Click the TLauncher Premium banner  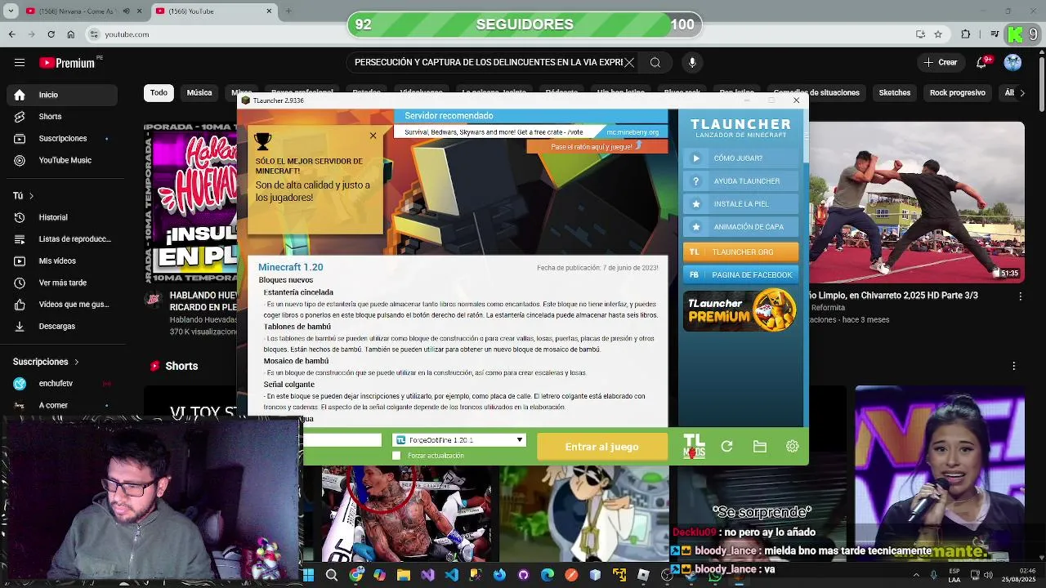(x=740, y=310)
